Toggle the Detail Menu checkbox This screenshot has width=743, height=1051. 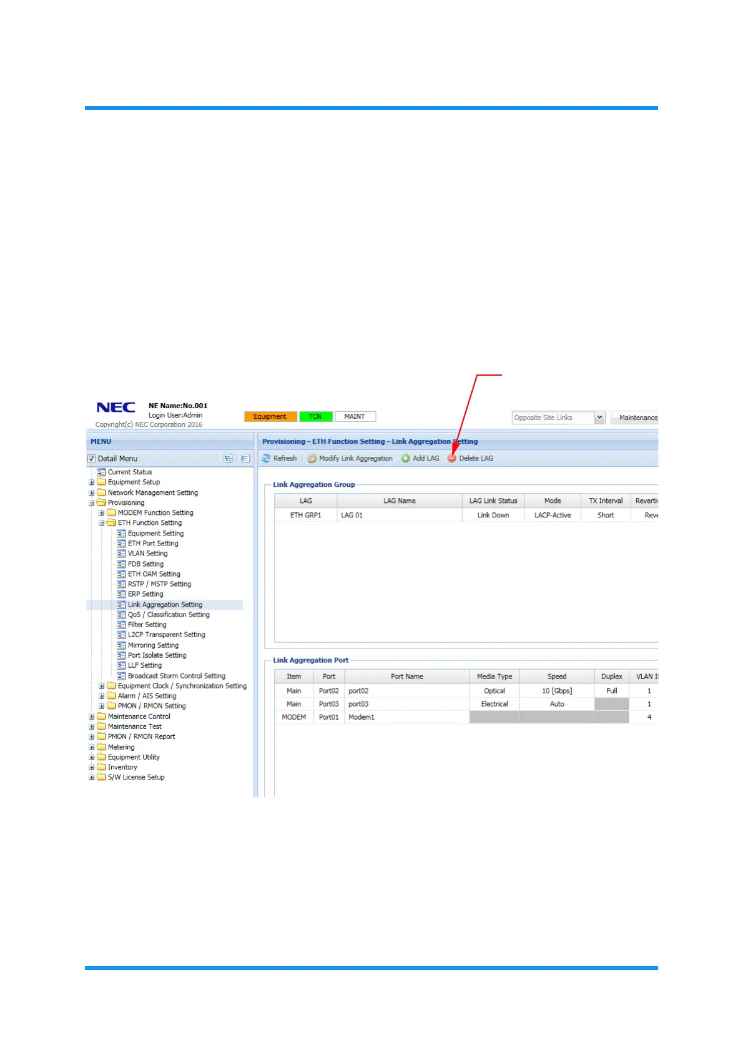pyautogui.click(x=91, y=459)
